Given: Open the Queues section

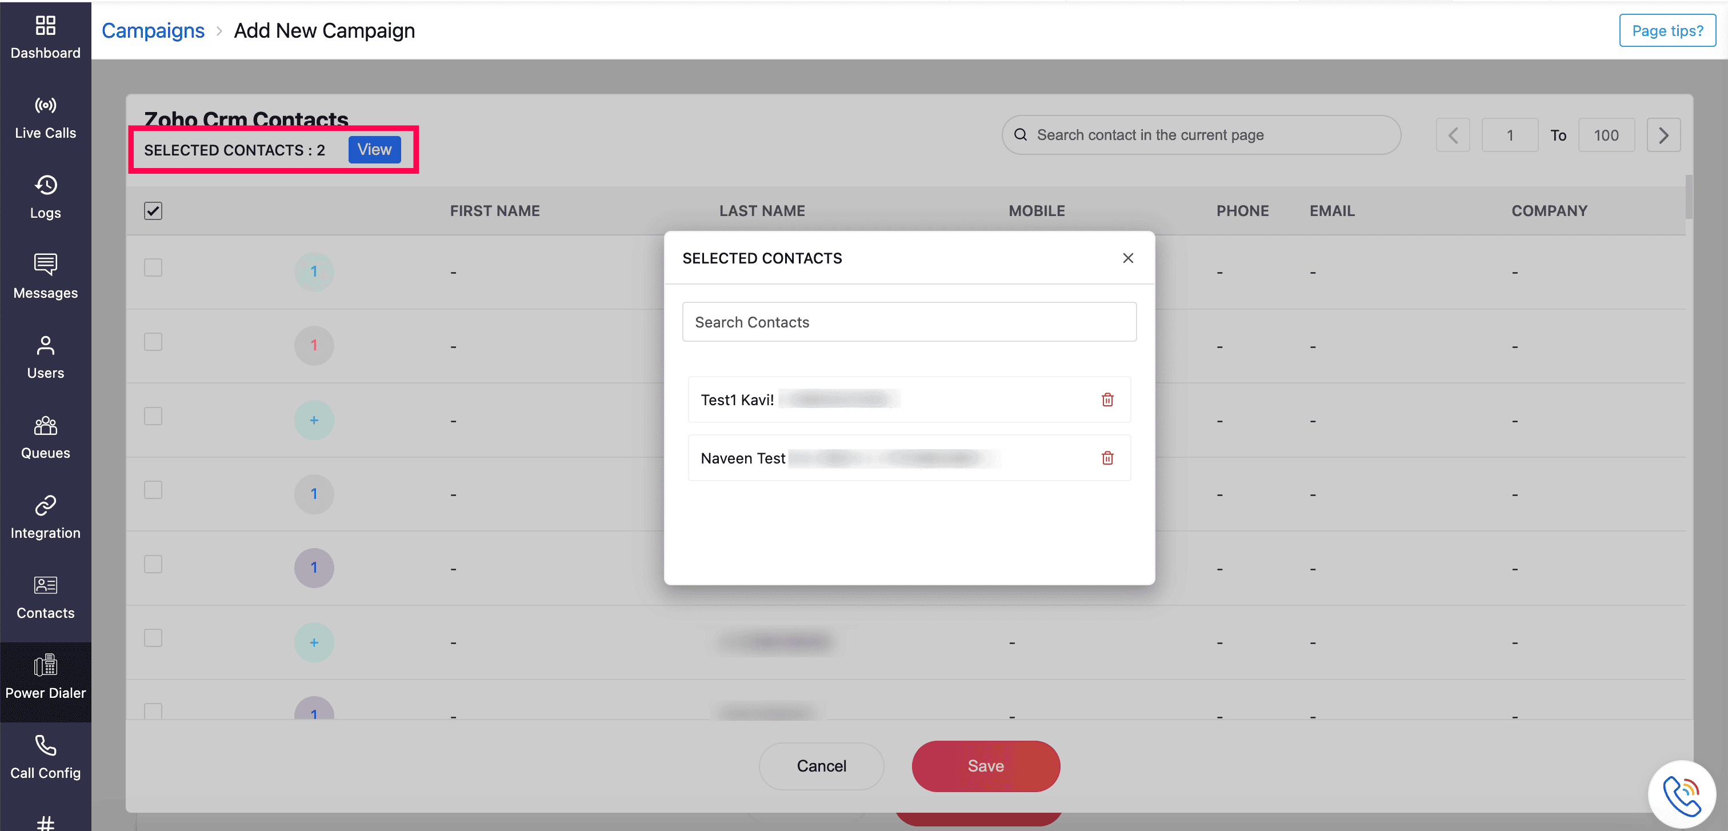Looking at the screenshot, I should coord(46,437).
